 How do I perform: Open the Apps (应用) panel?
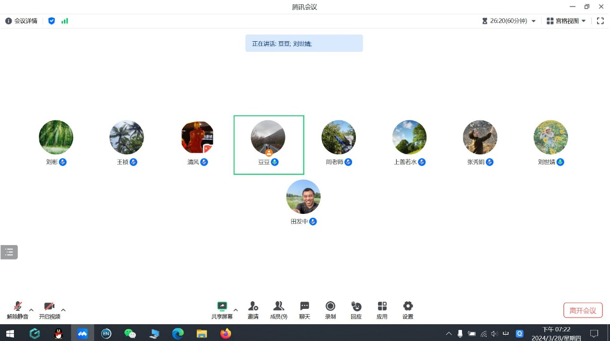(382, 310)
